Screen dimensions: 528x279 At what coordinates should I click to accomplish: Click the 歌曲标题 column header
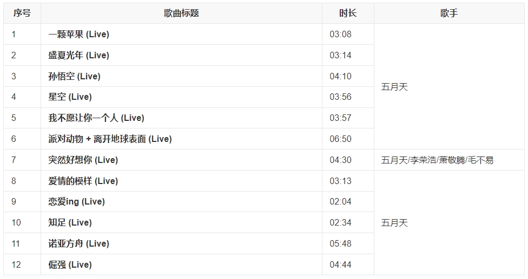tap(181, 13)
